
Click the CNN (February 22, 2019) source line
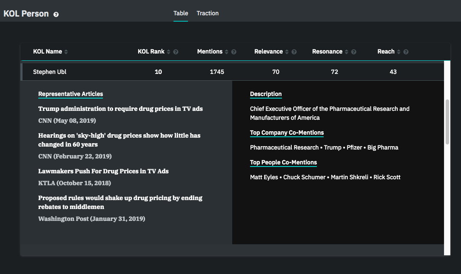pos(75,156)
